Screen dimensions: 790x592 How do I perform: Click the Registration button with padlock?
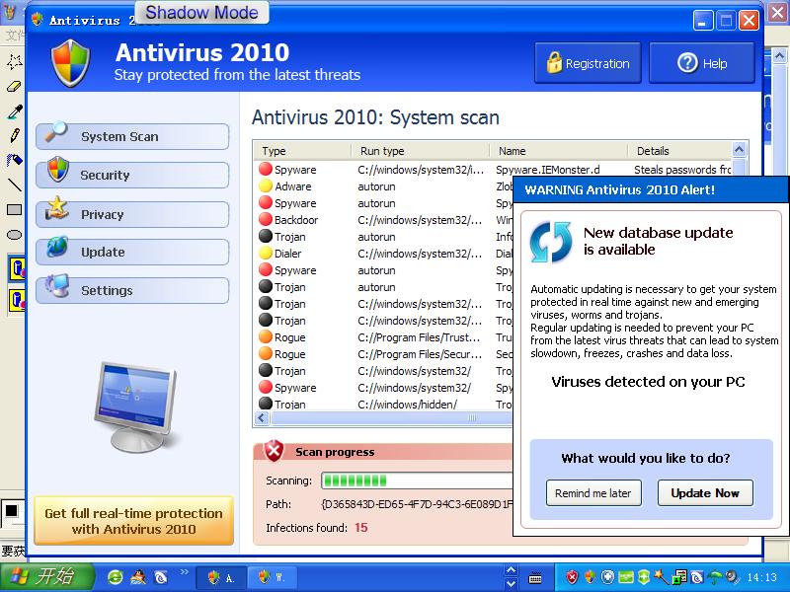588,63
